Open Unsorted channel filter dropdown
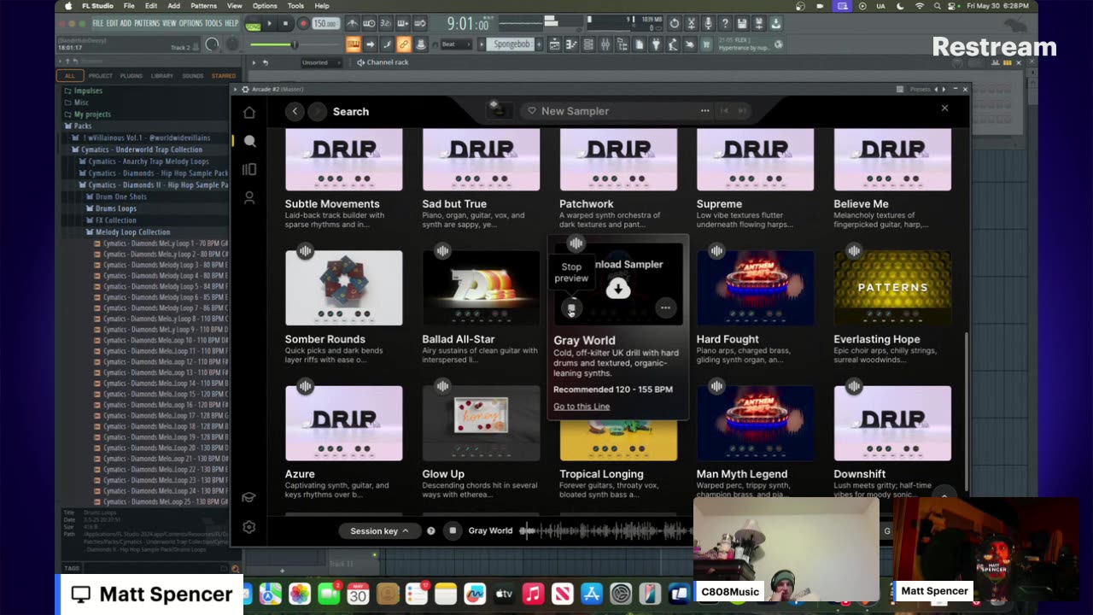The width and height of the screenshot is (1093, 615). 322,62
